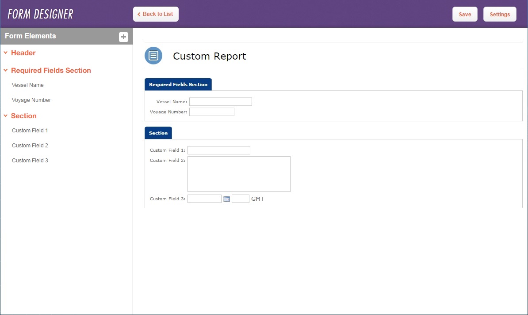Viewport: 528px width, 315px height.
Task: Select the blue report icon beside Custom Report
Action: click(x=153, y=56)
